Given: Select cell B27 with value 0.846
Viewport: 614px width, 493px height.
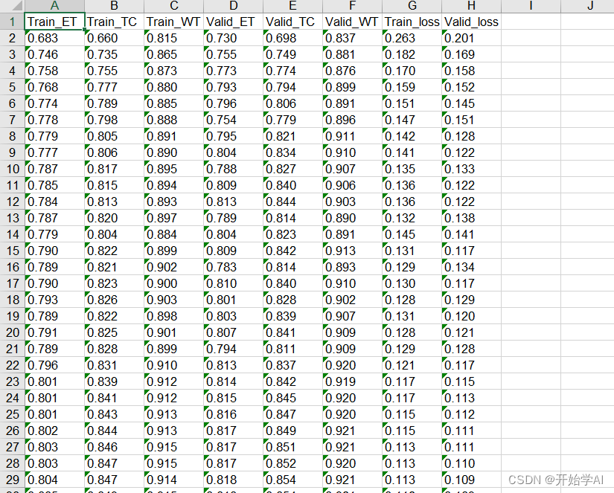Looking at the screenshot, I should coord(114,447).
